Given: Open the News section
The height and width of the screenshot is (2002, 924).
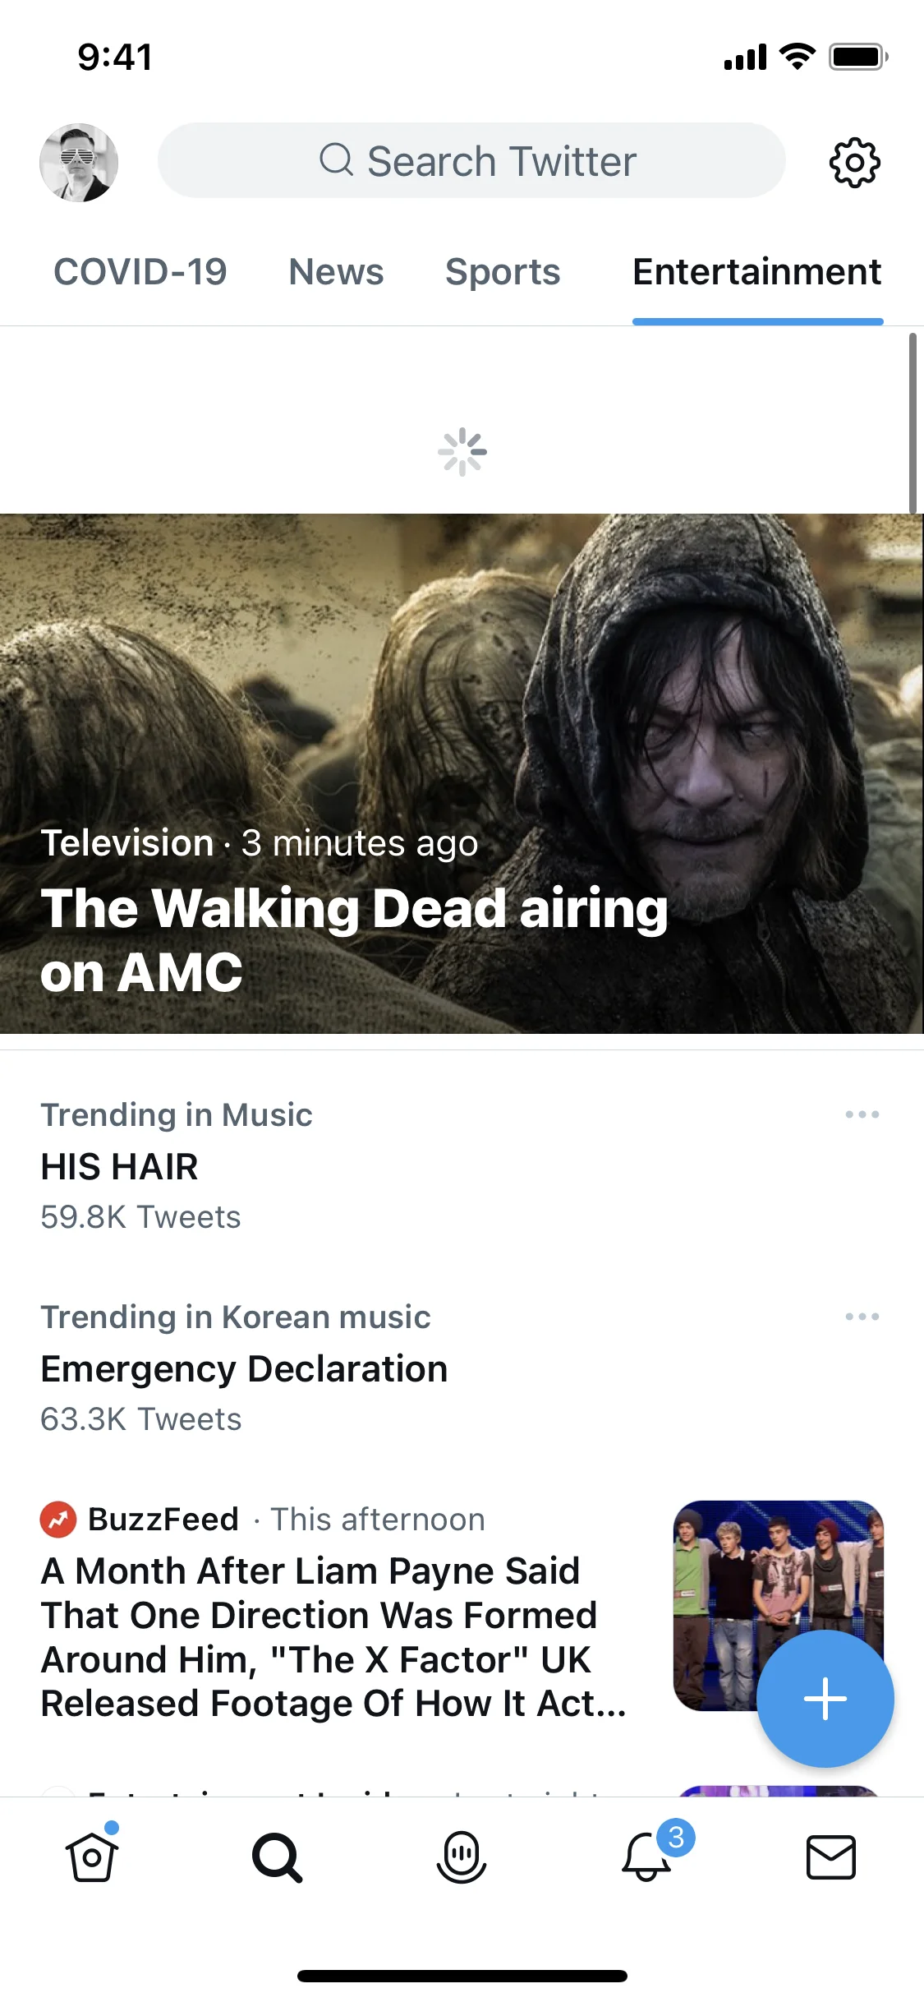Looking at the screenshot, I should tap(335, 271).
